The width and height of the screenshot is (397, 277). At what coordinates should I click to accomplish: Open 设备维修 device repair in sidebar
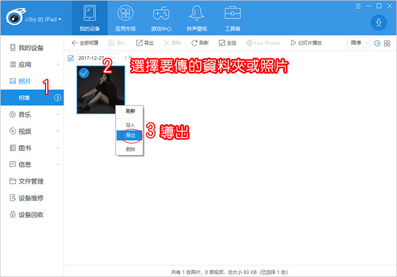[31, 198]
